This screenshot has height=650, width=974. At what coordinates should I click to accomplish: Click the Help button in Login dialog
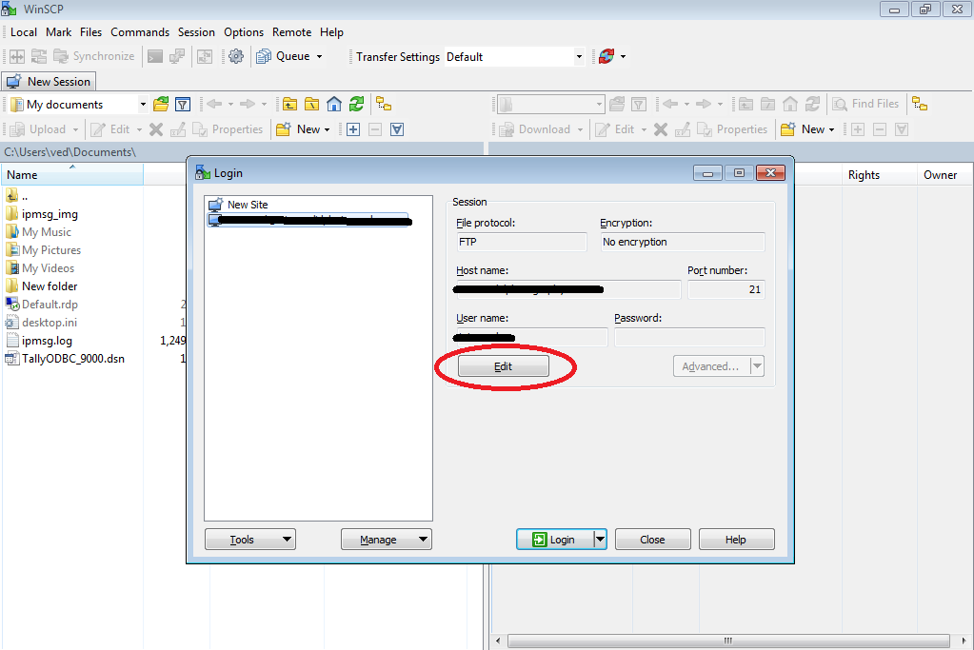[736, 540]
